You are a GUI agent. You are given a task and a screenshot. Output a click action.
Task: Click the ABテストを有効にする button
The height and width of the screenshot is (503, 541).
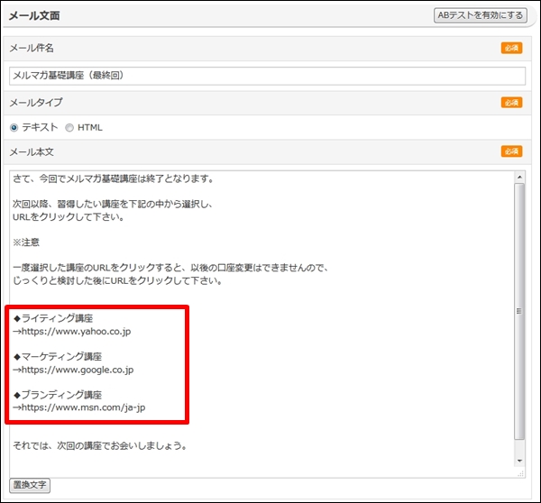pyautogui.click(x=480, y=15)
